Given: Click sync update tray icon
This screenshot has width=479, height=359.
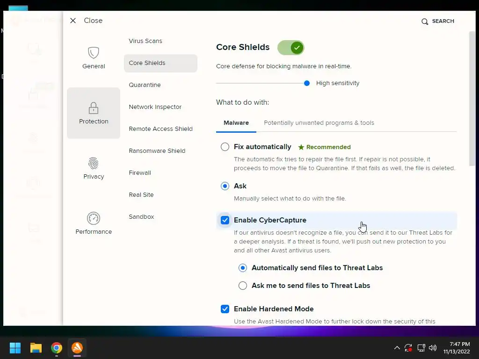Looking at the screenshot, I should tap(408, 348).
